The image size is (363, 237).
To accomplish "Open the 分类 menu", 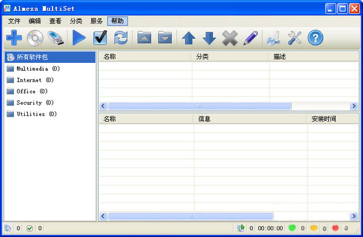I will pos(76,21).
